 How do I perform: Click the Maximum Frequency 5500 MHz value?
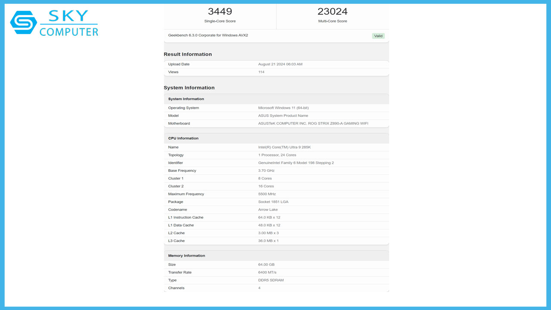point(267,194)
